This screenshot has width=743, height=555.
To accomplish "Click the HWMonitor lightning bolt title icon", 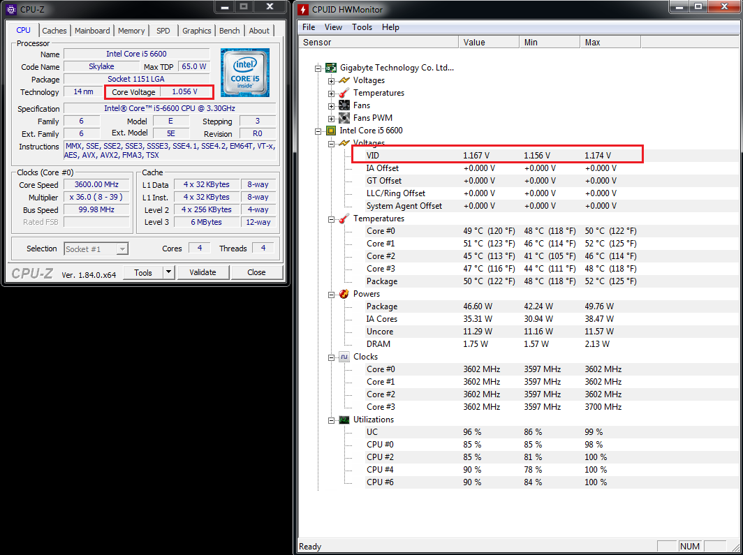I will pos(303,10).
